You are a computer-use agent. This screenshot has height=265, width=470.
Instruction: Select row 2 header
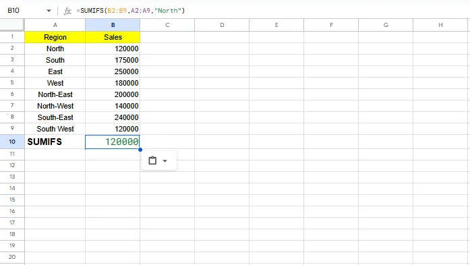click(12, 49)
